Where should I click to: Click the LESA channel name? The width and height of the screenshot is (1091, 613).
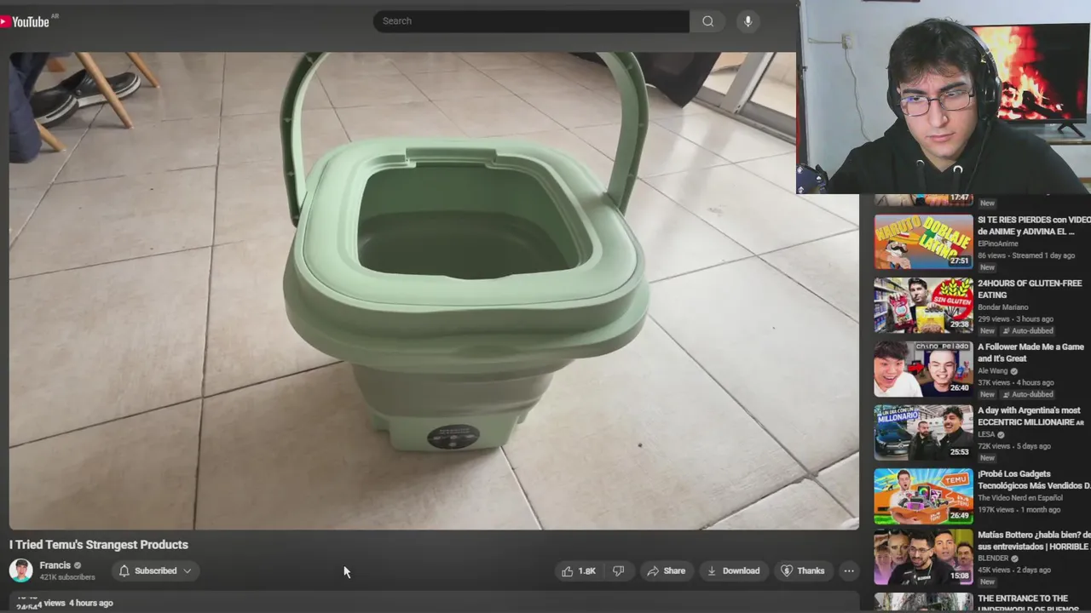click(x=986, y=434)
